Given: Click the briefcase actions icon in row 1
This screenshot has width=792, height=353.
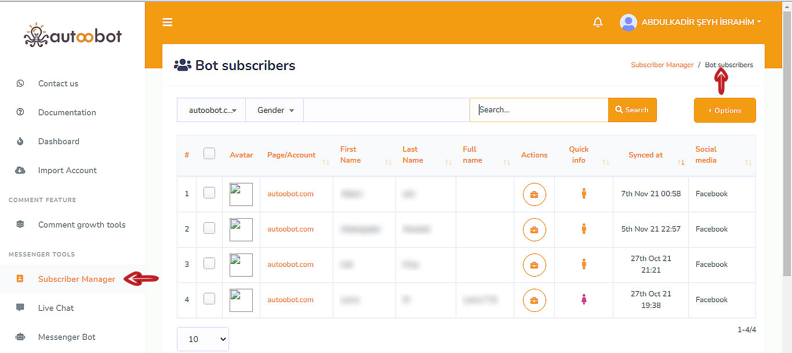Looking at the screenshot, I should point(534,194).
